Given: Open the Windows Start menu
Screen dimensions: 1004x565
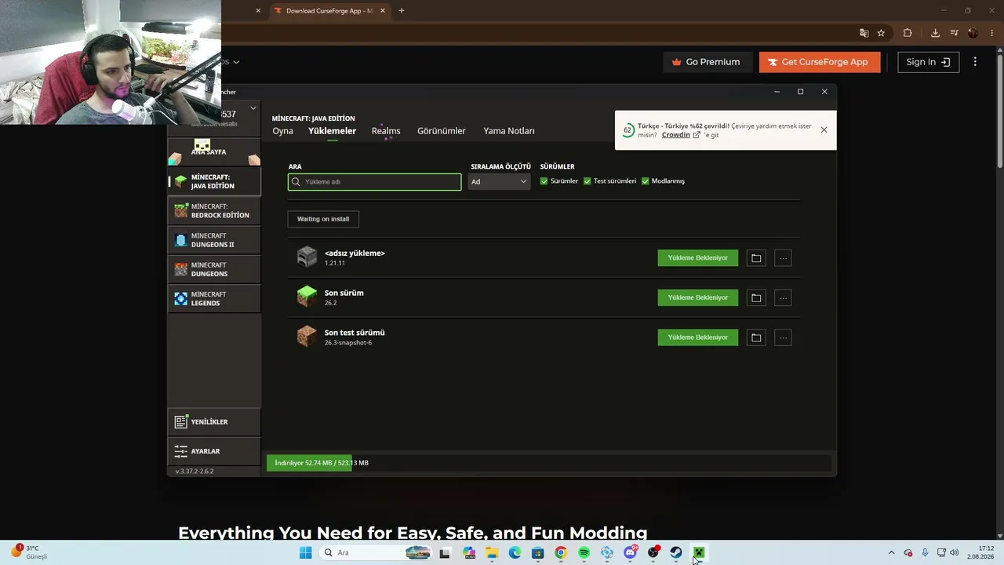Looking at the screenshot, I should pos(305,552).
